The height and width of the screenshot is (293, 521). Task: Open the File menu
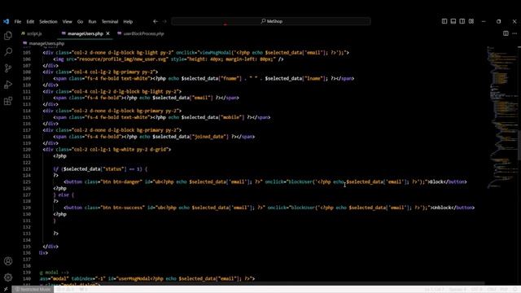click(18, 22)
